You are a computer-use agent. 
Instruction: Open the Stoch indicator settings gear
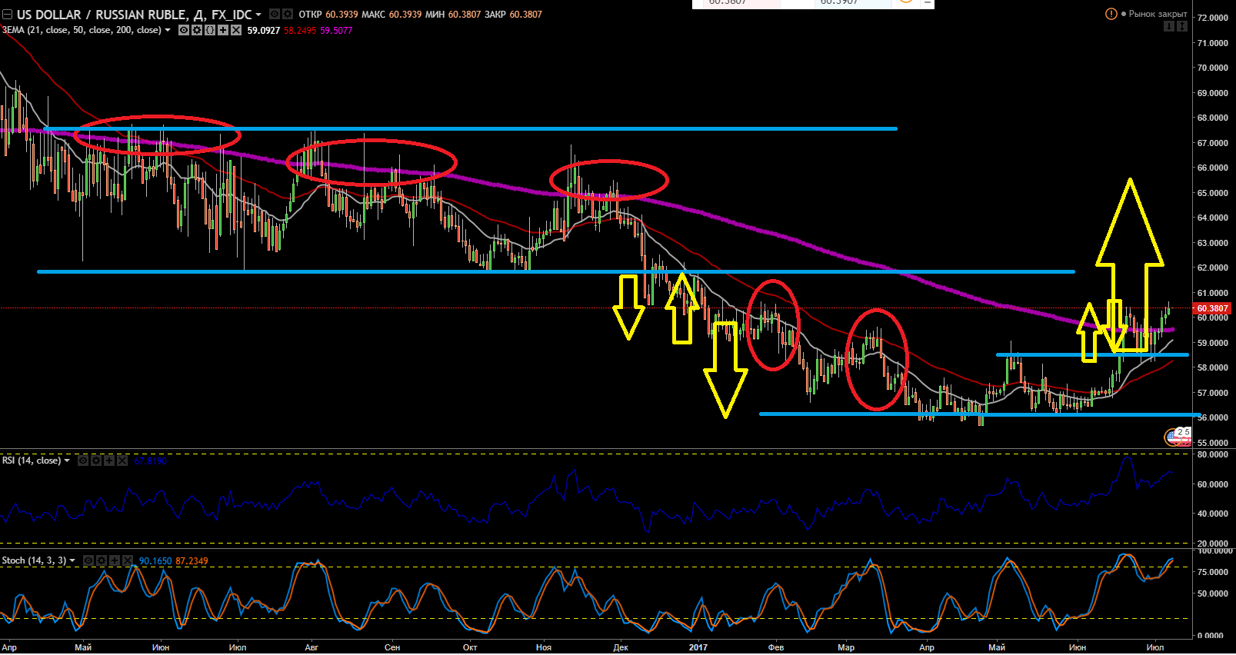click(x=101, y=560)
